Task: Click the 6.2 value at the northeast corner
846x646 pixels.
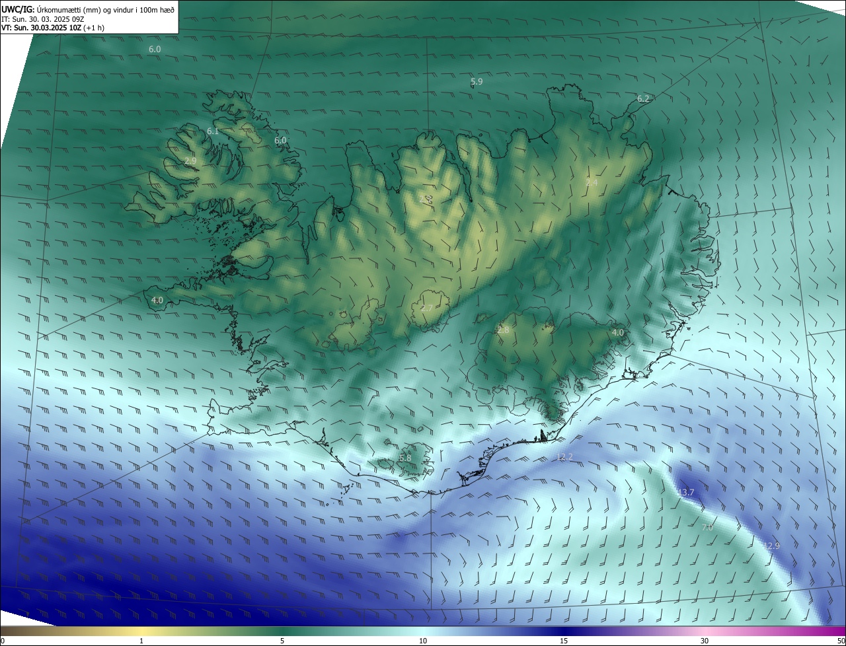Action: tap(643, 98)
